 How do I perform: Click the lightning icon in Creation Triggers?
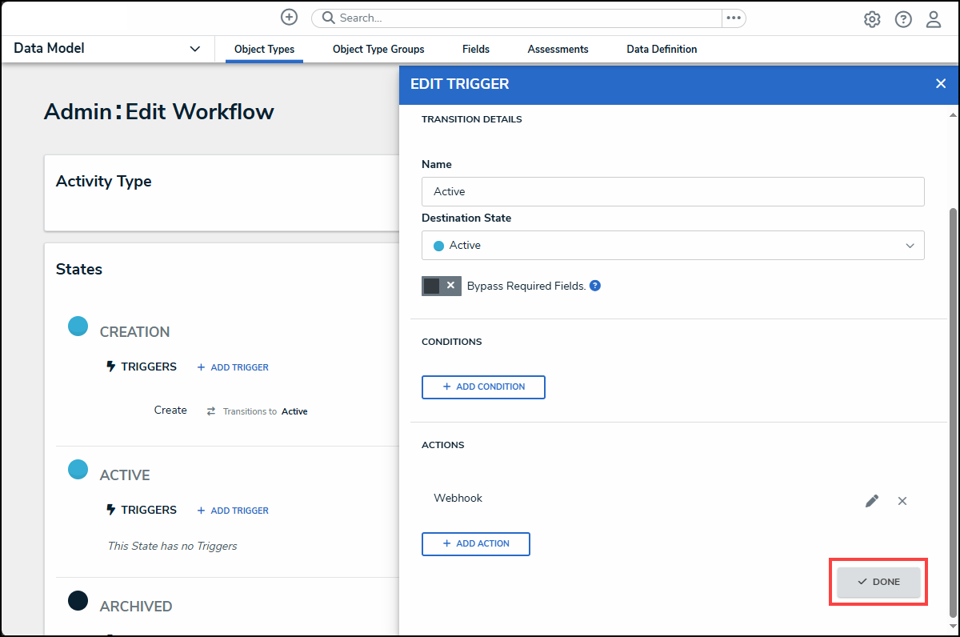click(111, 367)
